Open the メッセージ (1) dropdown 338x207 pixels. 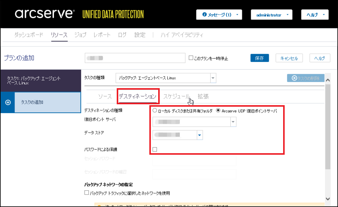click(x=219, y=15)
